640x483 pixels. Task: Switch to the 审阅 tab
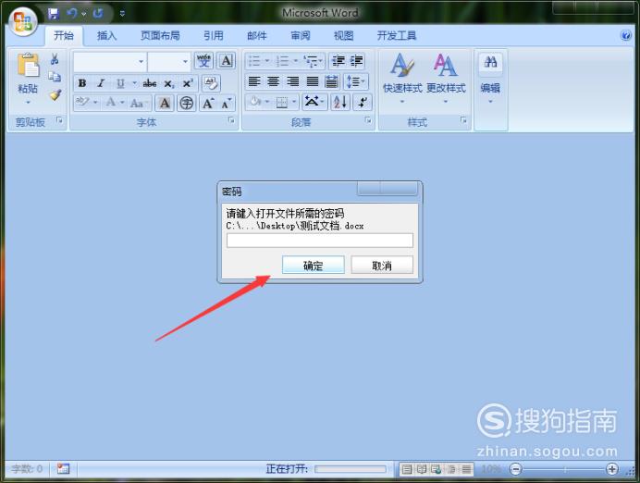point(301,36)
